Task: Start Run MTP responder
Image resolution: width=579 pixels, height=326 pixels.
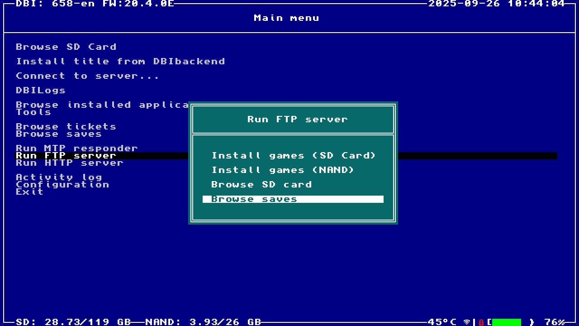Action: 77,149
